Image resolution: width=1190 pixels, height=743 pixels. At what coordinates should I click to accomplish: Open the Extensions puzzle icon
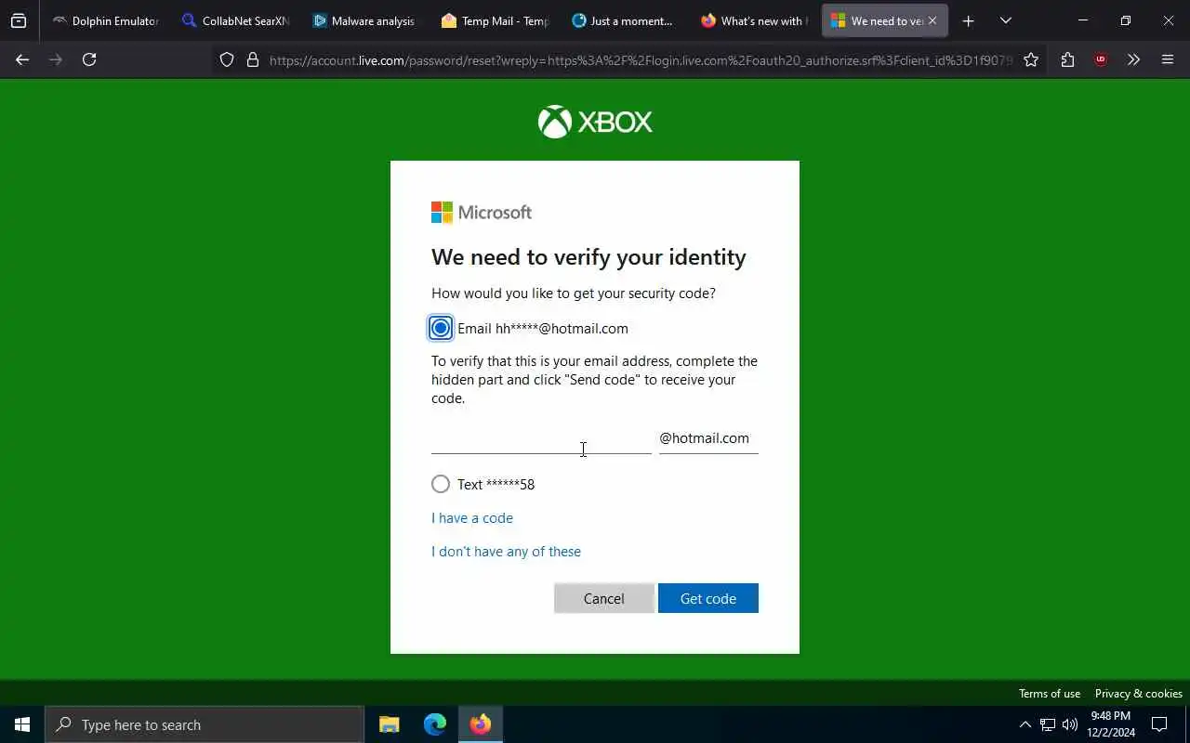coord(1067,59)
